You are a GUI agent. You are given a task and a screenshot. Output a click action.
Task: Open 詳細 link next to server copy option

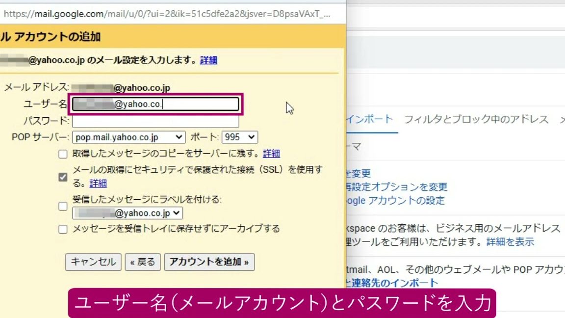pos(271,154)
